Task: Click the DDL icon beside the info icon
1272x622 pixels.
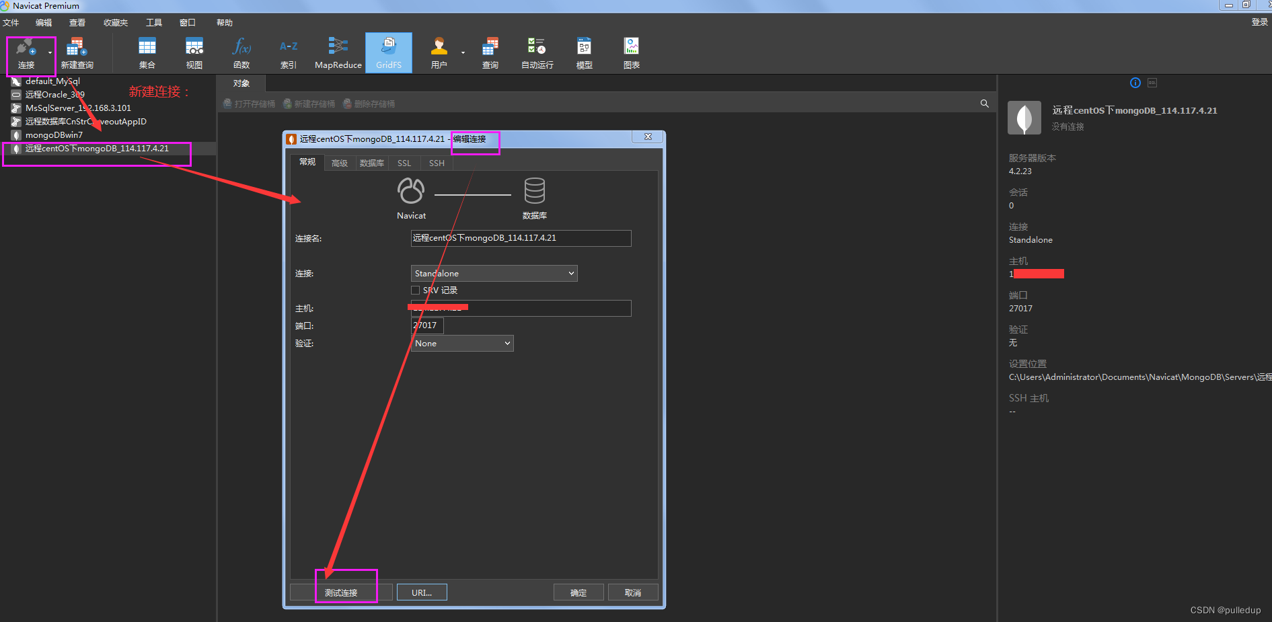Action: point(1152,83)
